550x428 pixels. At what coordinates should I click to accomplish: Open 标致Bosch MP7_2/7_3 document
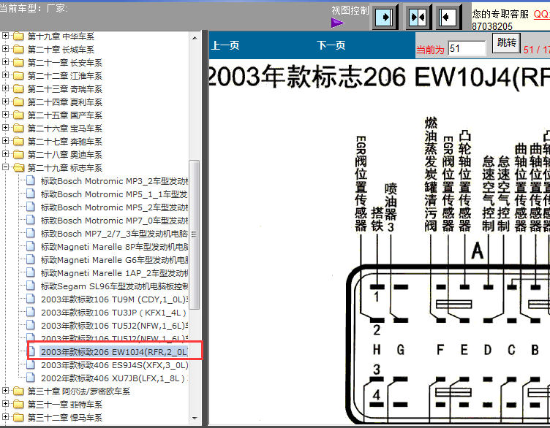coord(114,234)
